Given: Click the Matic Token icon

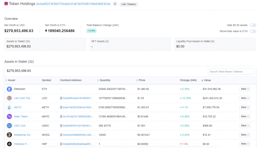Looking at the screenshot, I should pyautogui.click(x=9, y=116).
